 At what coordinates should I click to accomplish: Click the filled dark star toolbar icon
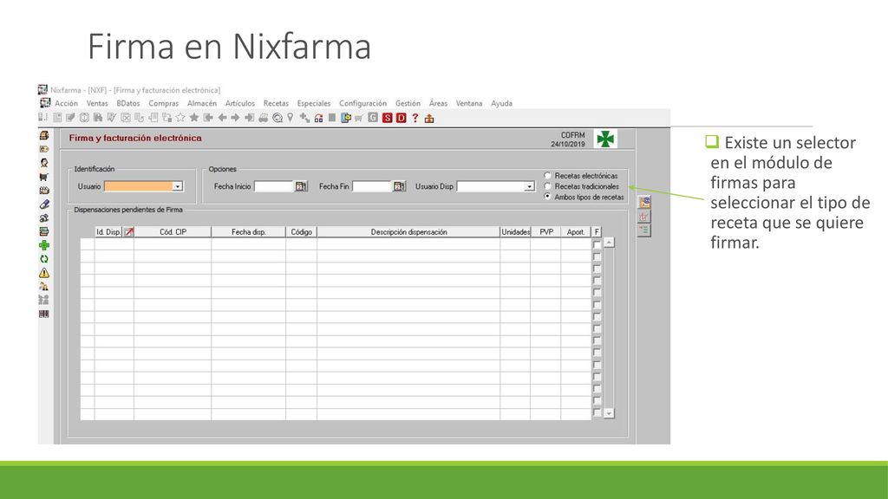194,118
